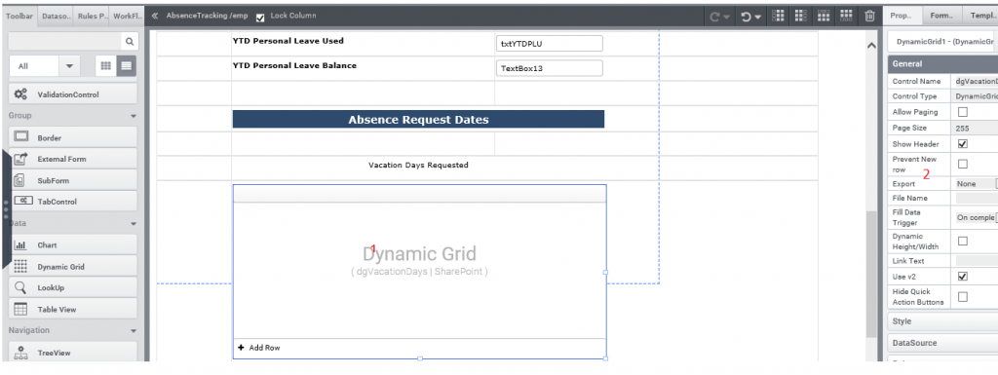Click the toolbox search magnifier icon
Image resolution: width=998 pixels, height=375 pixels.
130,41
